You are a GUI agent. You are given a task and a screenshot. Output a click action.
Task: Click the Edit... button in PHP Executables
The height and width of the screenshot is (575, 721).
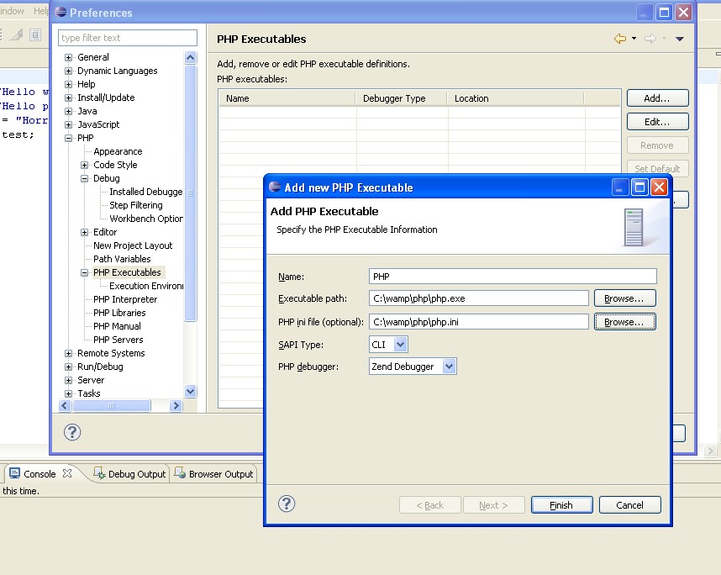657,122
